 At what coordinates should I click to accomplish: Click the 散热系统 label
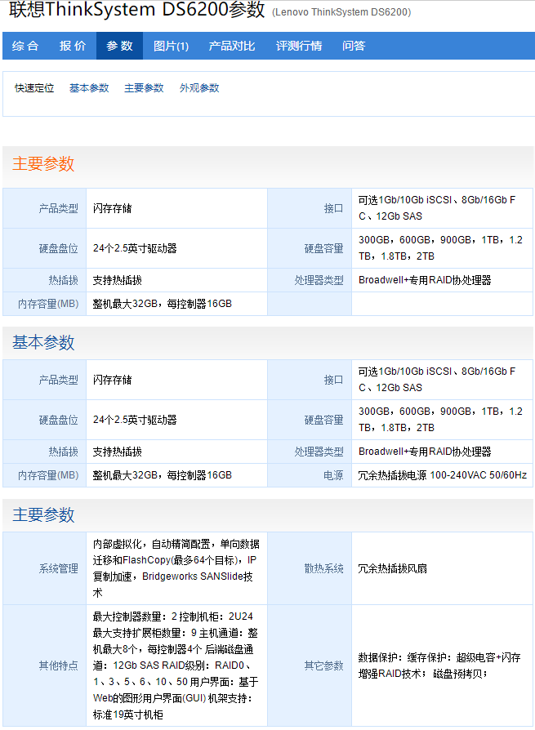323,568
